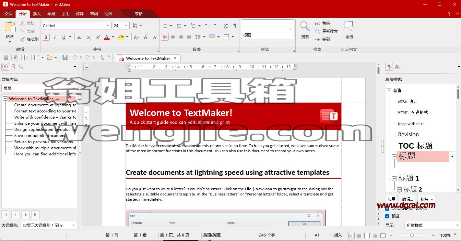461x241 pixels.
Task: Toggle character styles view (A icon) in the sidebar
Action: click(397, 67)
